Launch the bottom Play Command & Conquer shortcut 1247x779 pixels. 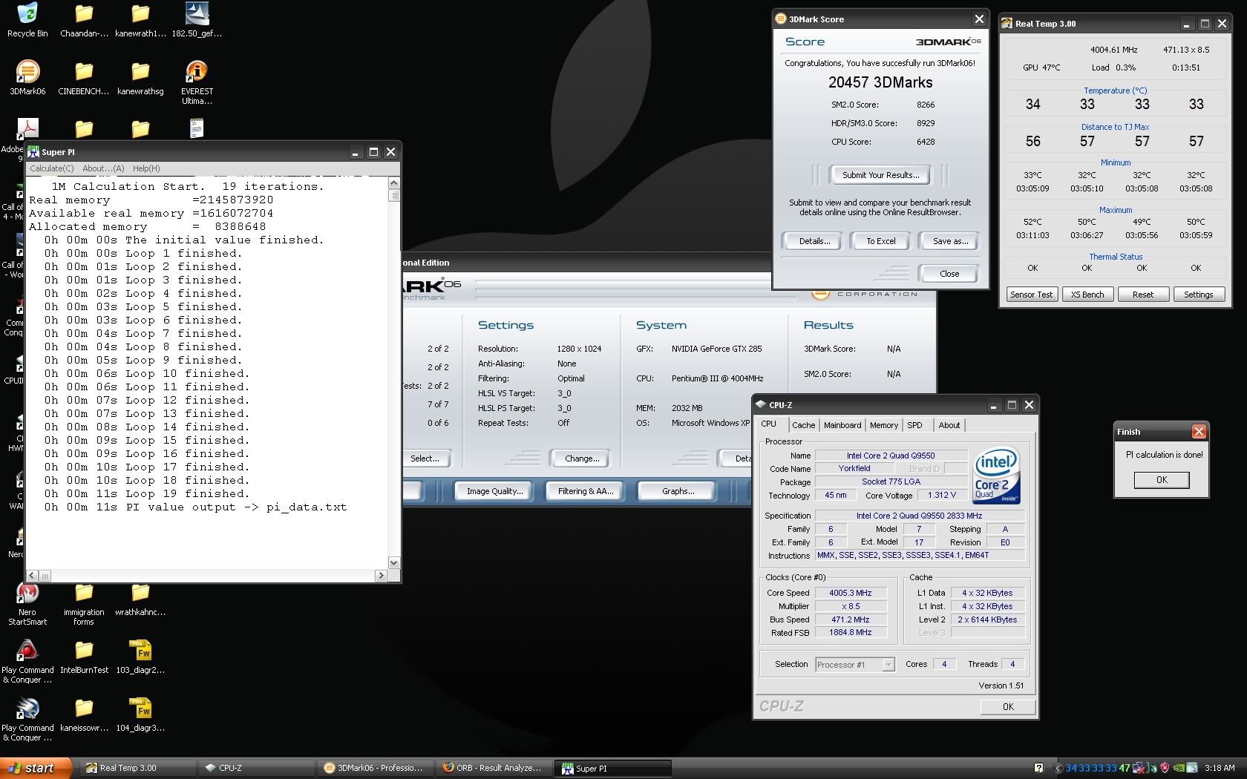click(27, 709)
